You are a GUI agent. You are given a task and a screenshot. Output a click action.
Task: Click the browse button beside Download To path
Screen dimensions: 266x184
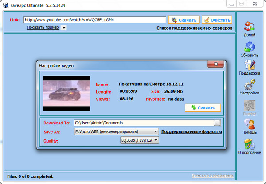tap(217, 123)
